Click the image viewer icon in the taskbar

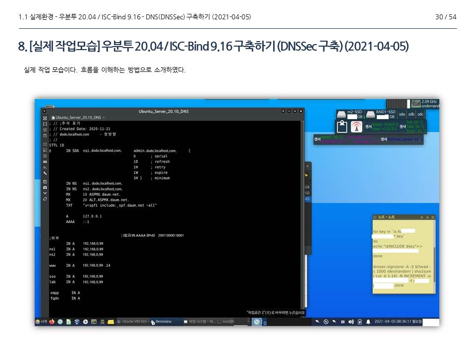point(94,322)
